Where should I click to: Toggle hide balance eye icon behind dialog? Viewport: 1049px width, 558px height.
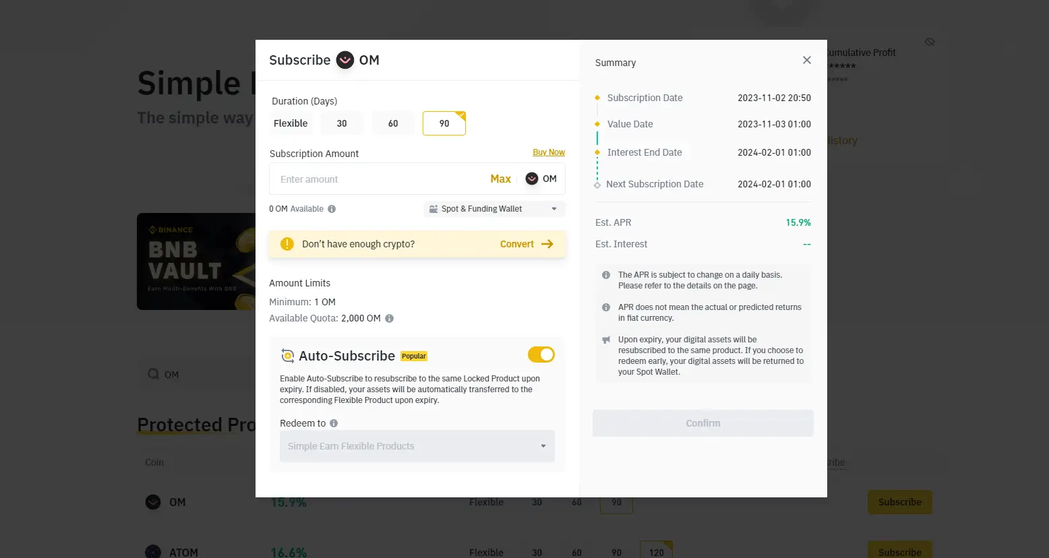(930, 42)
